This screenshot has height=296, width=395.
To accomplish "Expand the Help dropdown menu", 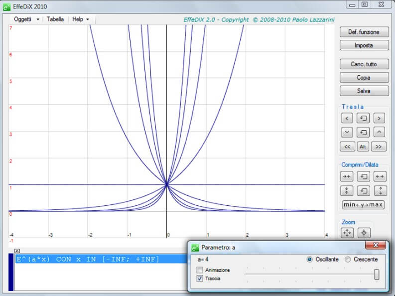I will coord(81,19).
